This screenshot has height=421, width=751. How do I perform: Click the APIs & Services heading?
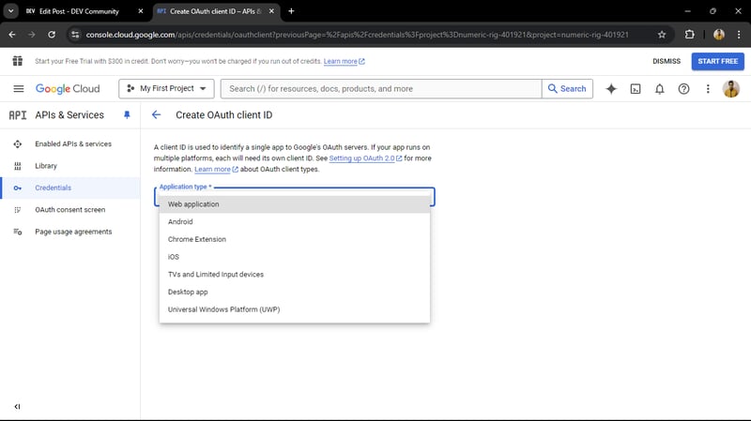pyautogui.click(x=69, y=114)
